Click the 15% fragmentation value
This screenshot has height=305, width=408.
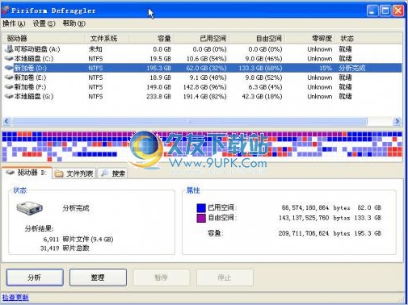tap(326, 68)
